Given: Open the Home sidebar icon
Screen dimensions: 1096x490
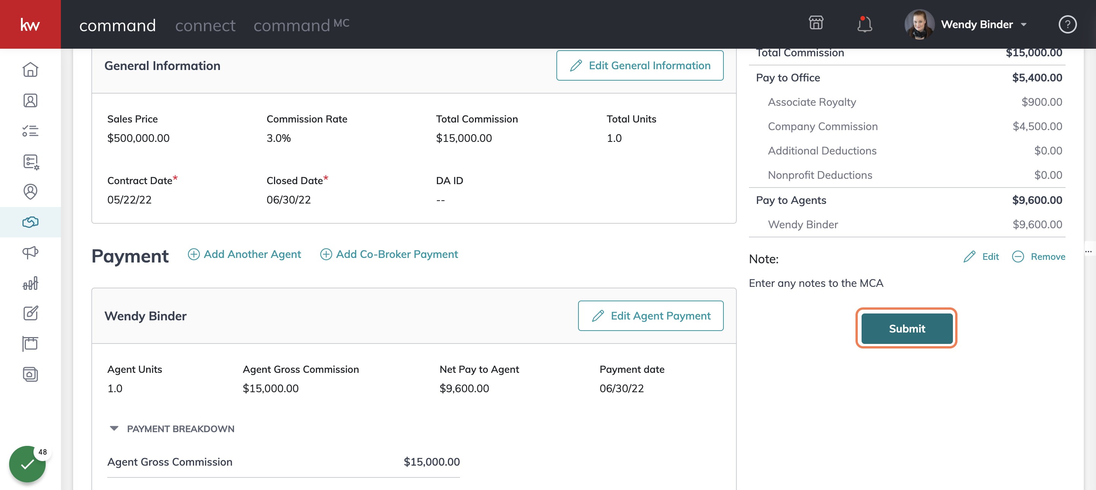Looking at the screenshot, I should 30,70.
